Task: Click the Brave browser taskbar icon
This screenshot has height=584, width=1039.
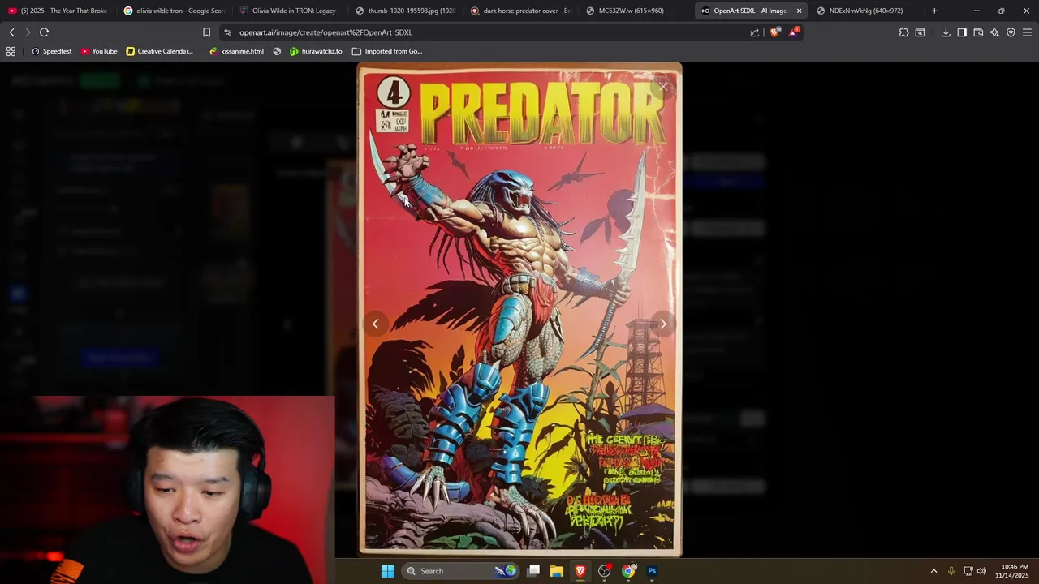Action: click(x=580, y=571)
